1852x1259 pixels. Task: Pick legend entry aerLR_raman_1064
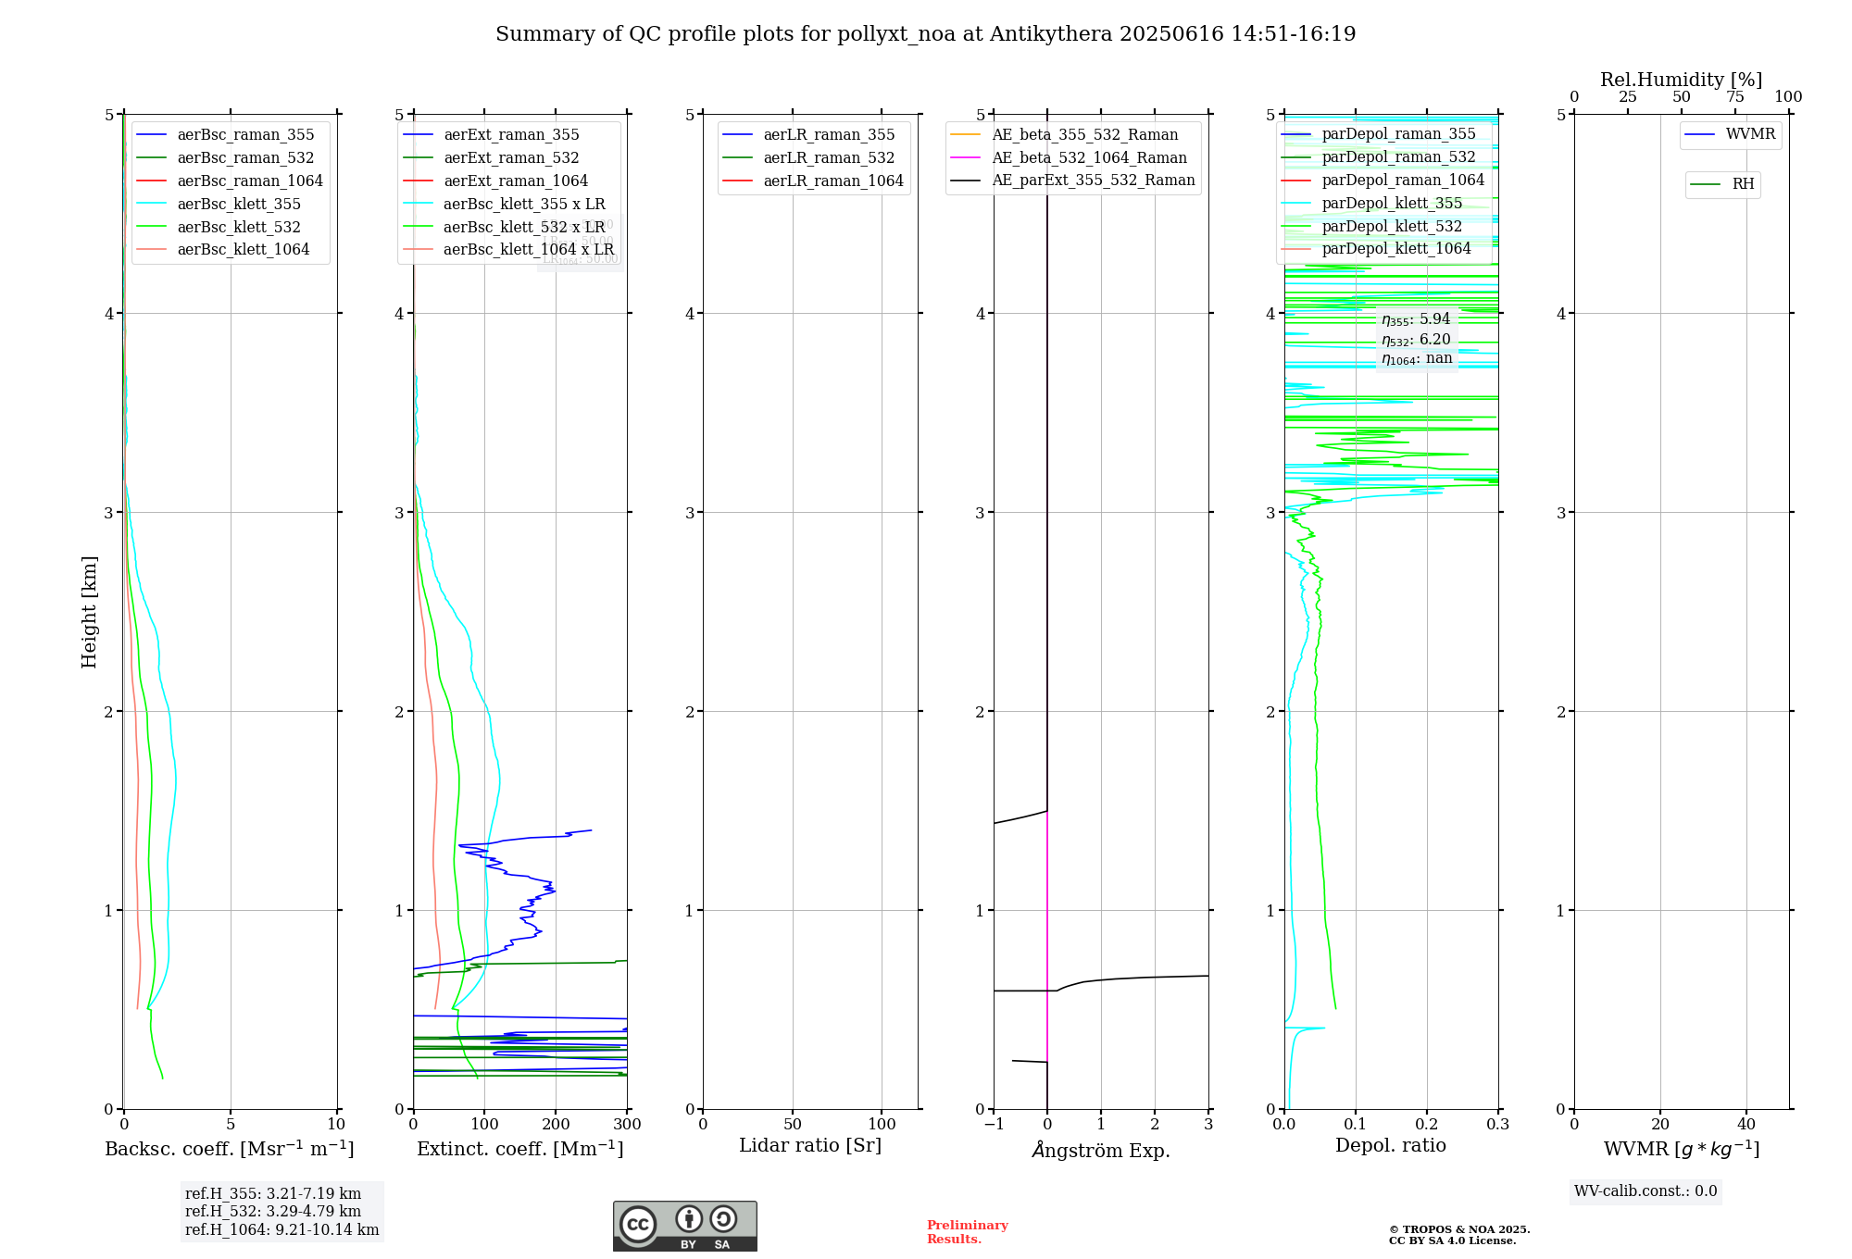(814, 181)
